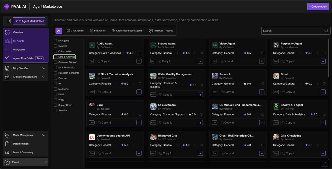Expand the Media Management chevron
This screenshot has width=332, height=169.
click(44, 135)
